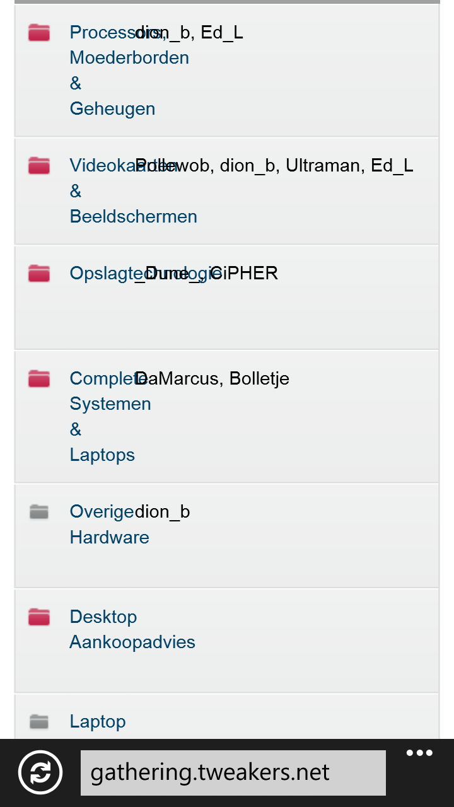Open the Laptop forum link

click(98, 721)
